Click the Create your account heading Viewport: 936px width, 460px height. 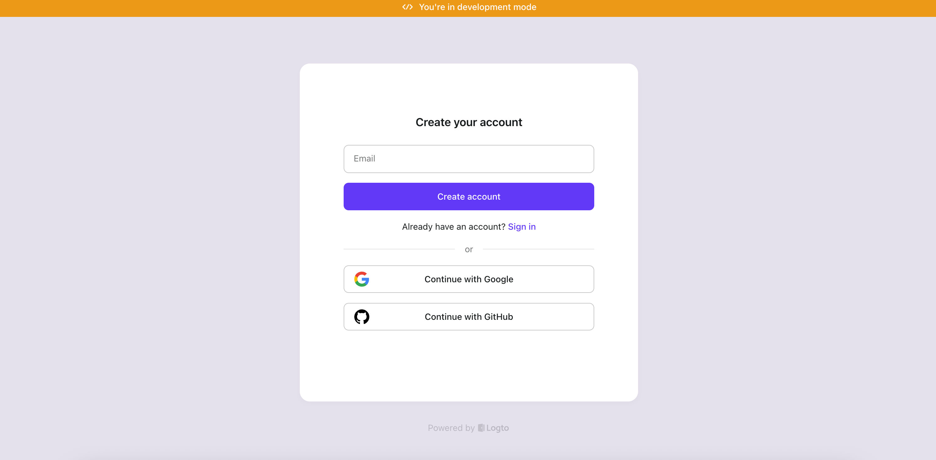pyautogui.click(x=469, y=122)
